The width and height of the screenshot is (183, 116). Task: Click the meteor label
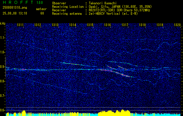pos(41,9)
